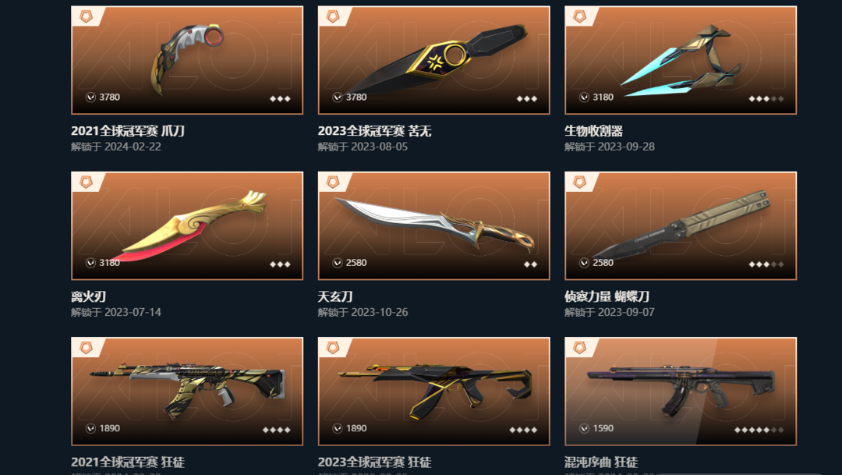Click VP currency icon beside 1590 price
The width and height of the screenshot is (842, 475).
tap(584, 428)
